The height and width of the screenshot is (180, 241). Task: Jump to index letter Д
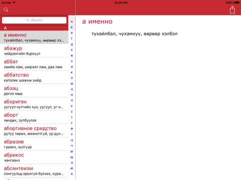pyautogui.click(x=72, y=44)
